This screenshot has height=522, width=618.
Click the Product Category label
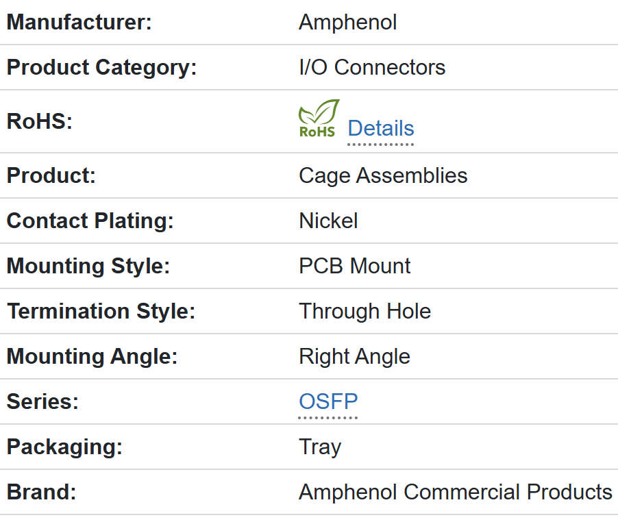(101, 67)
